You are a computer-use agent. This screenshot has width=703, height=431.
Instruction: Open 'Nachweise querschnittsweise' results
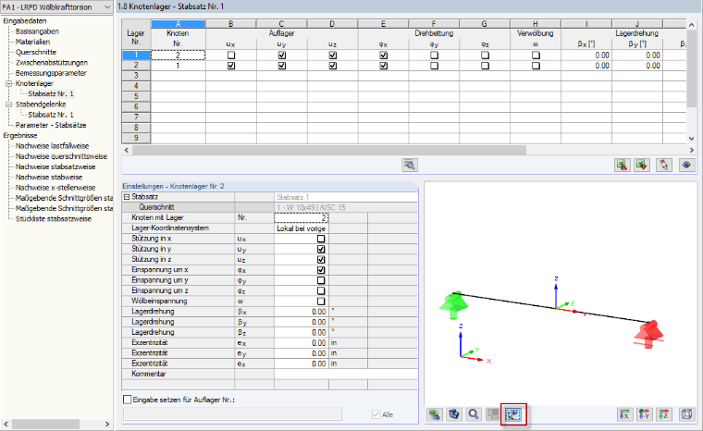(x=61, y=156)
